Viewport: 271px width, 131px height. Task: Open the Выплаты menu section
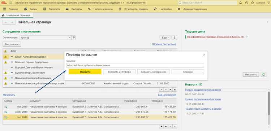74,9
